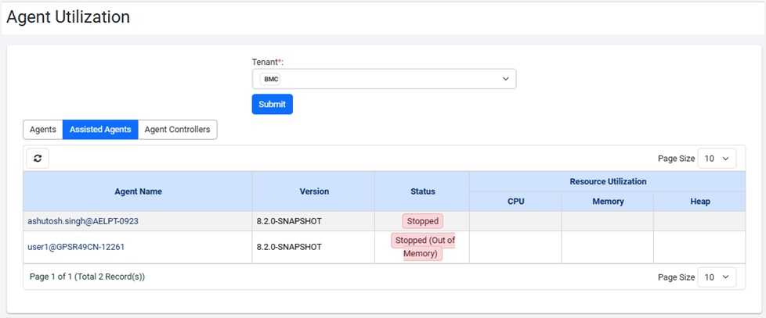This screenshot has height=318, width=766.
Task: Click the Stopped status badge in first row
Action: (422, 221)
